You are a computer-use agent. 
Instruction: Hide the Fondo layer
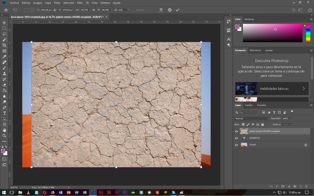236,145
